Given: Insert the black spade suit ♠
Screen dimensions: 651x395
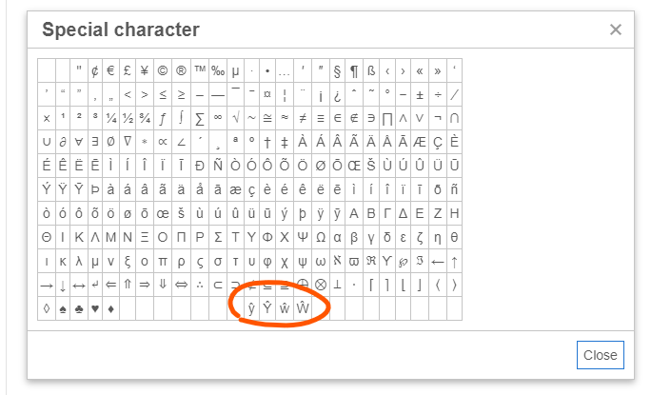Looking at the screenshot, I should click(64, 308).
